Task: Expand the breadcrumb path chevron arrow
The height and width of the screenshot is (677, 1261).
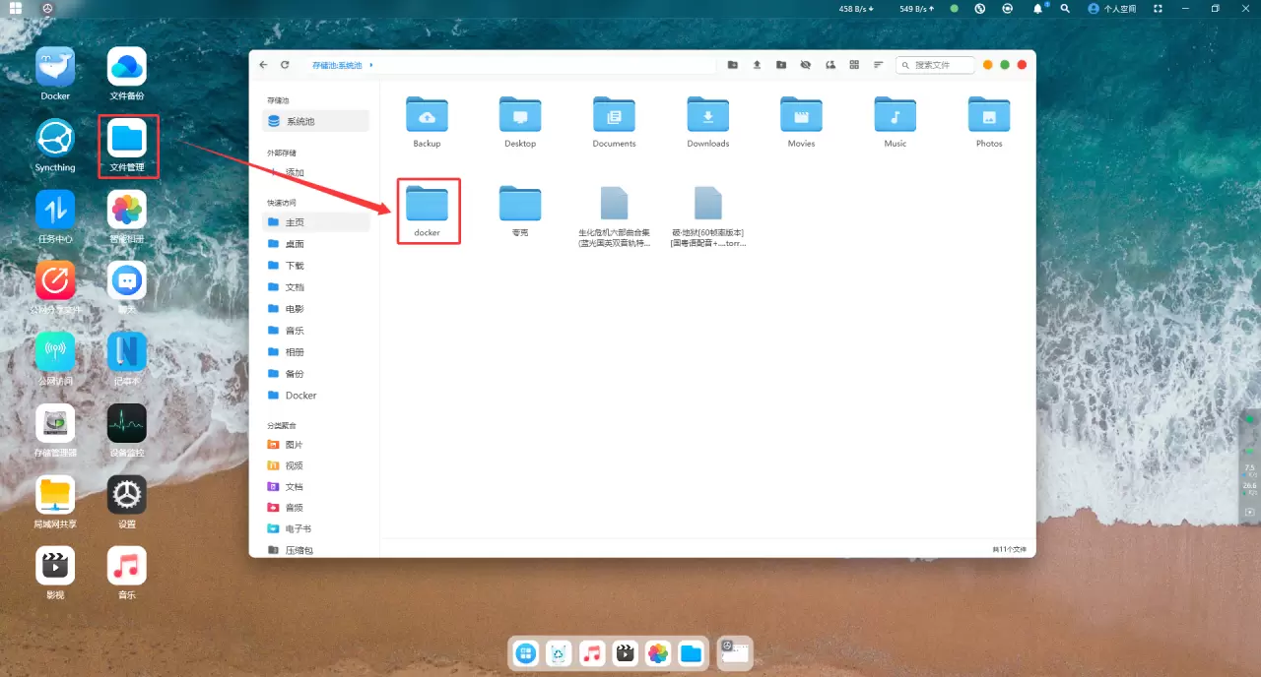Action: [x=371, y=65]
